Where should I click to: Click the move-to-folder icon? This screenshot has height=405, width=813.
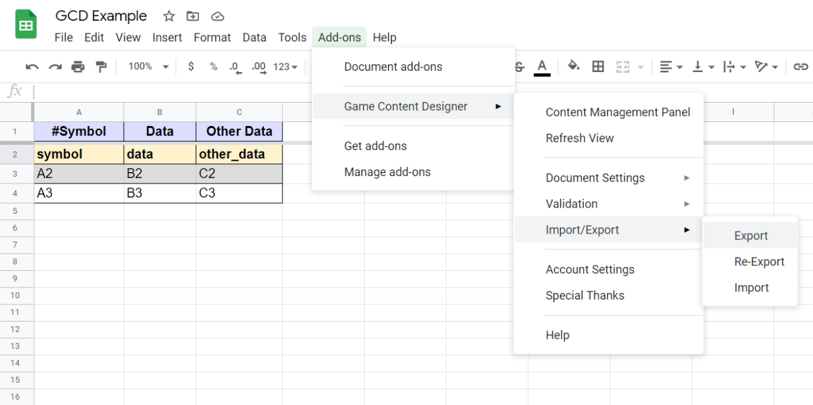(x=192, y=16)
